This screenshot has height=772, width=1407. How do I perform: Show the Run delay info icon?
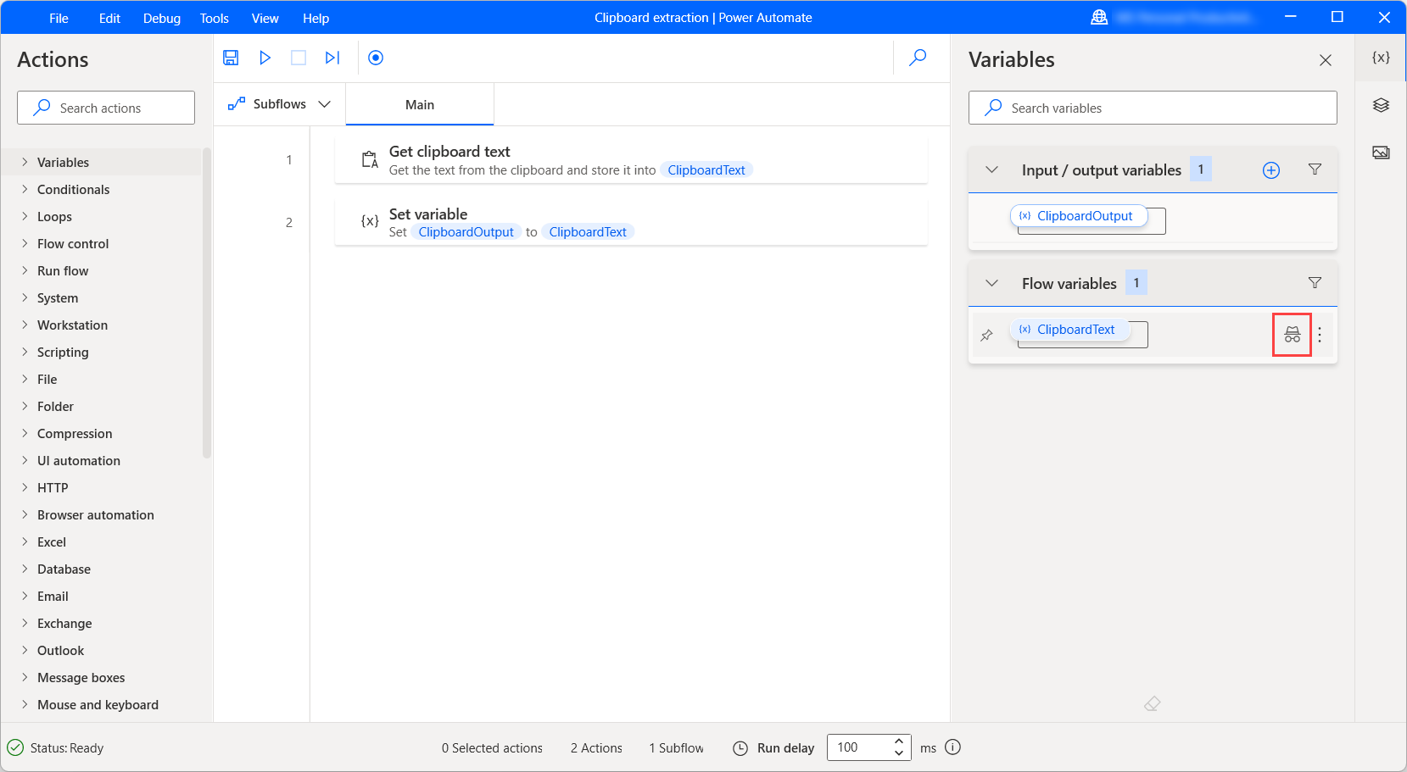(x=952, y=747)
